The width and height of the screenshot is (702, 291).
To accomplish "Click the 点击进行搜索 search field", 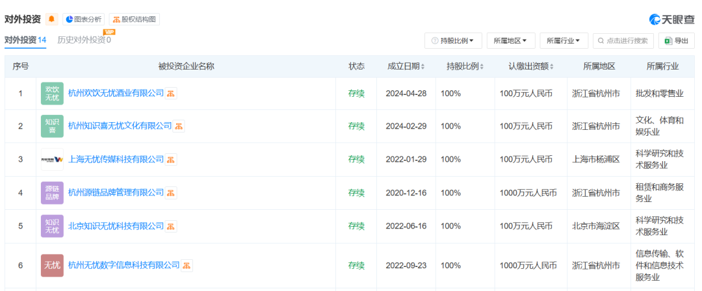I will click(623, 41).
